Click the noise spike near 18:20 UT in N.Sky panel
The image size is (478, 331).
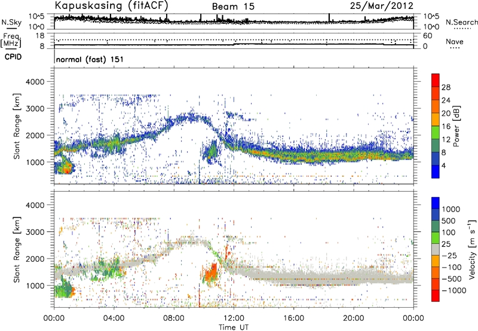329,18
